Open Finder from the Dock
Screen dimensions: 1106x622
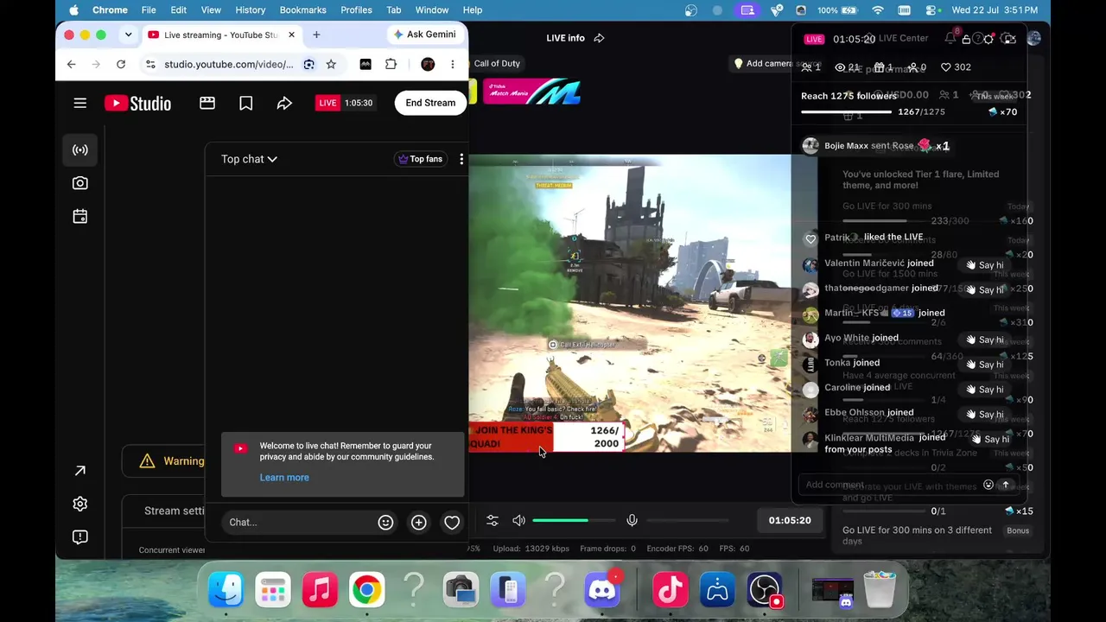click(x=226, y=591)
